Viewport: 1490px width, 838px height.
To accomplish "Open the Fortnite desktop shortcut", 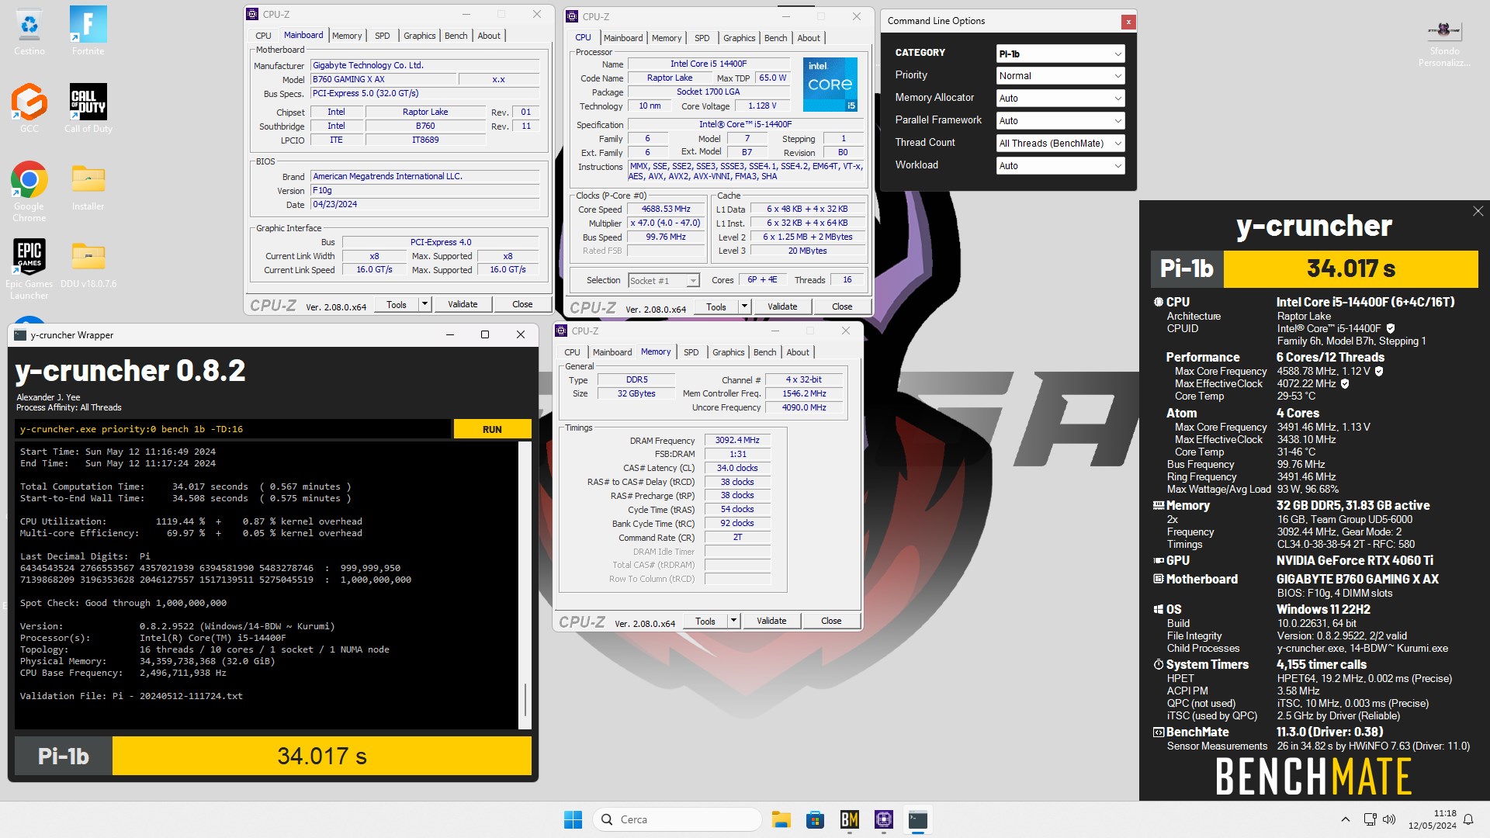I will pyautogui.click(x=88, y=31).
